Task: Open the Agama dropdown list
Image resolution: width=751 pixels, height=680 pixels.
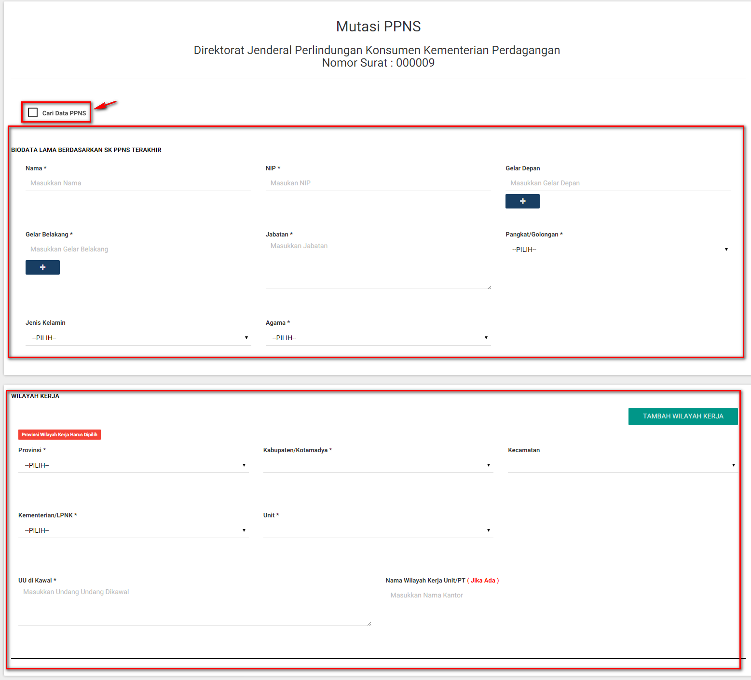Action: click(x=378, y=338)
